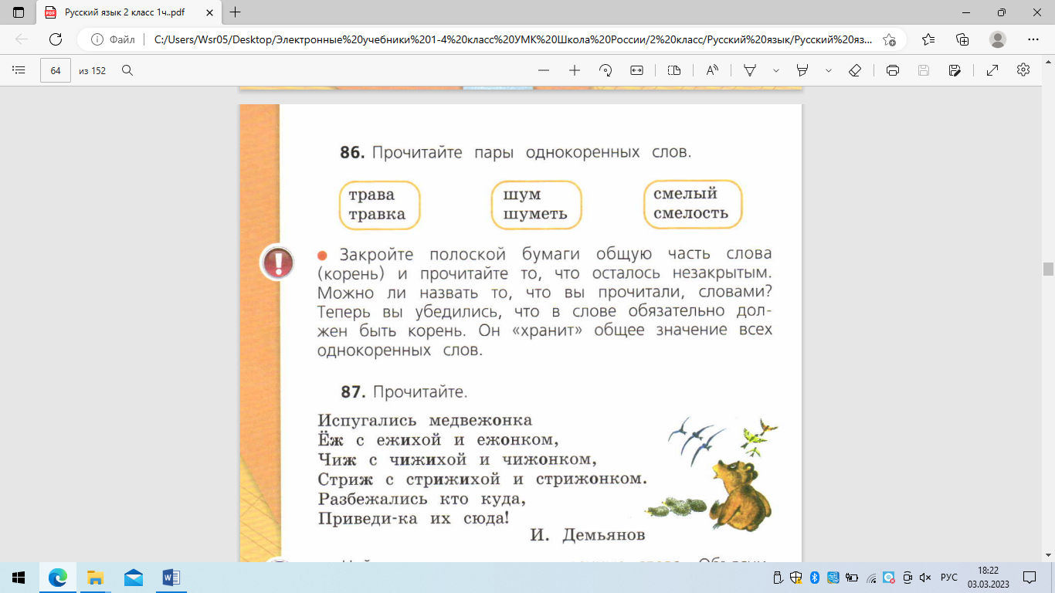Screen dimensions: 1055x593
Task: Click the find in PDF search icon
Action: point(128,70)
